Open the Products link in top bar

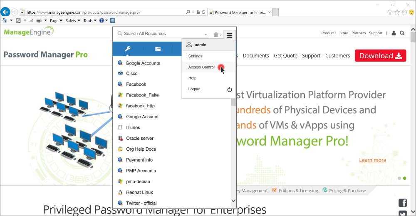tap(329, 33)
